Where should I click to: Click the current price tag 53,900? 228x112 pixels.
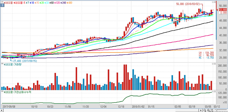coord(223,10)
